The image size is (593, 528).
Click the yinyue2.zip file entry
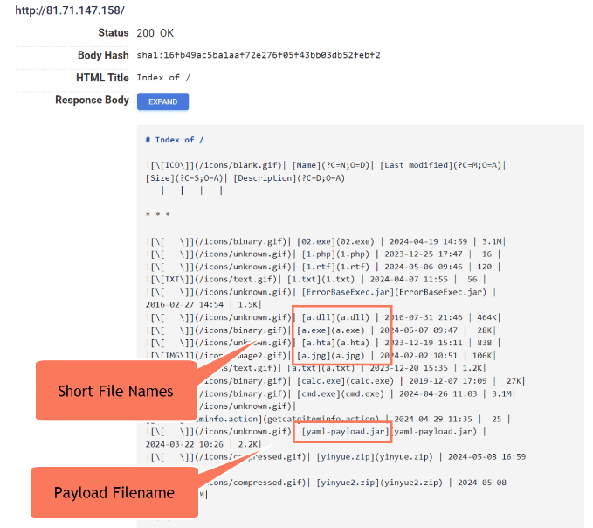point(379,483)
